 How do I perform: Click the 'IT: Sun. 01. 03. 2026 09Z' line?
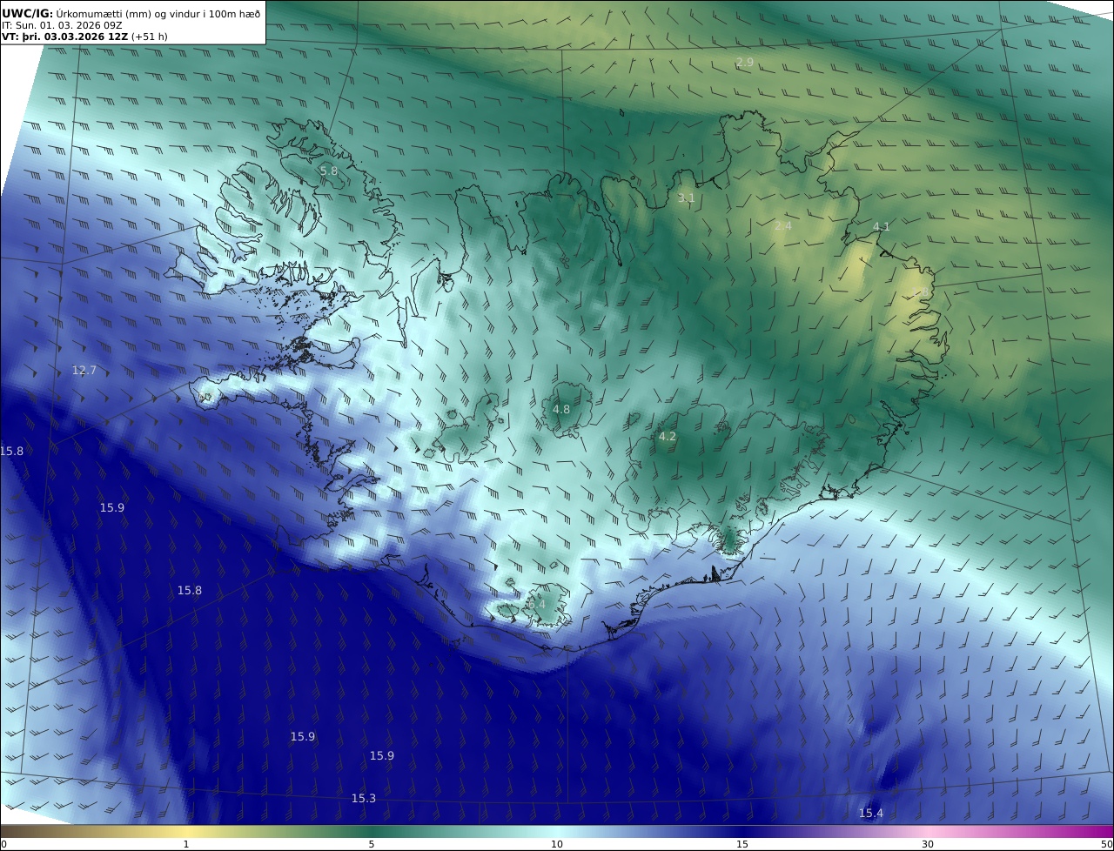62,25
